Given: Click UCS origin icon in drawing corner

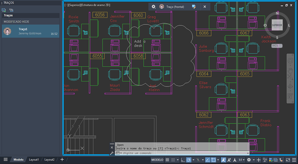Looking at the screenshot, I should (68, 150).
